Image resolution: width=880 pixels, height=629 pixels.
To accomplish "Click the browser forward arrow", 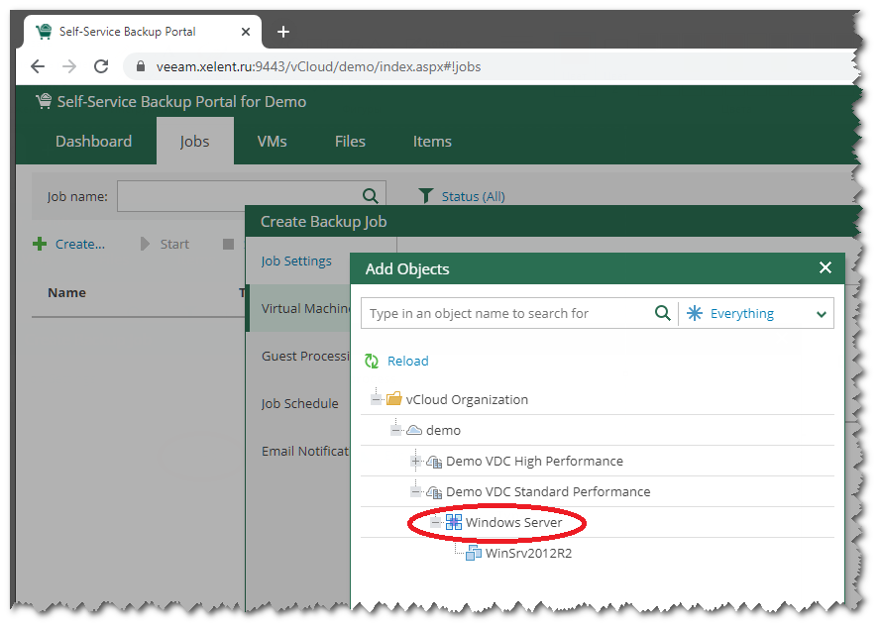I will (x=69, y=66).
